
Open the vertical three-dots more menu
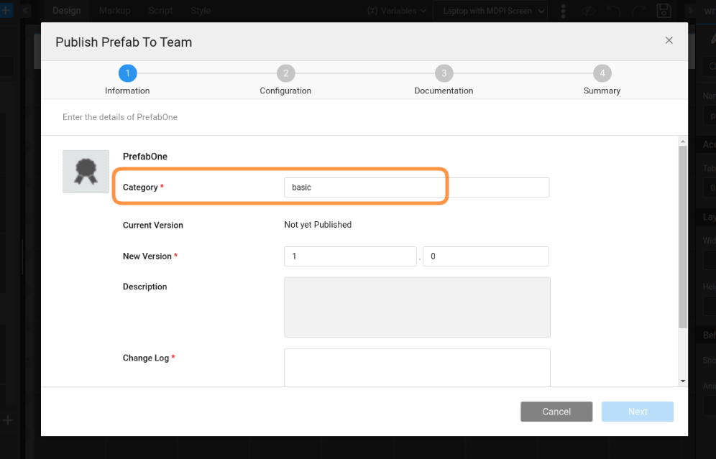(563, 11)
